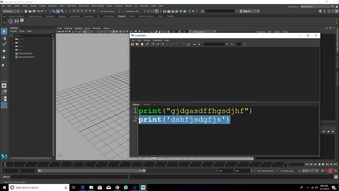Source script icon in Script Editor toolbar

[x=137, y=44]
